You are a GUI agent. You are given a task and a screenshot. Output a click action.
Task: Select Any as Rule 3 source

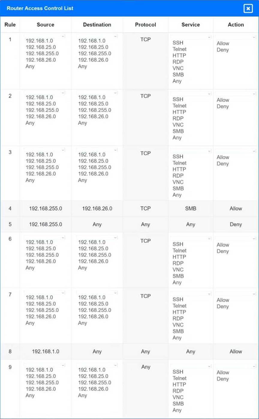coord(30,180)
